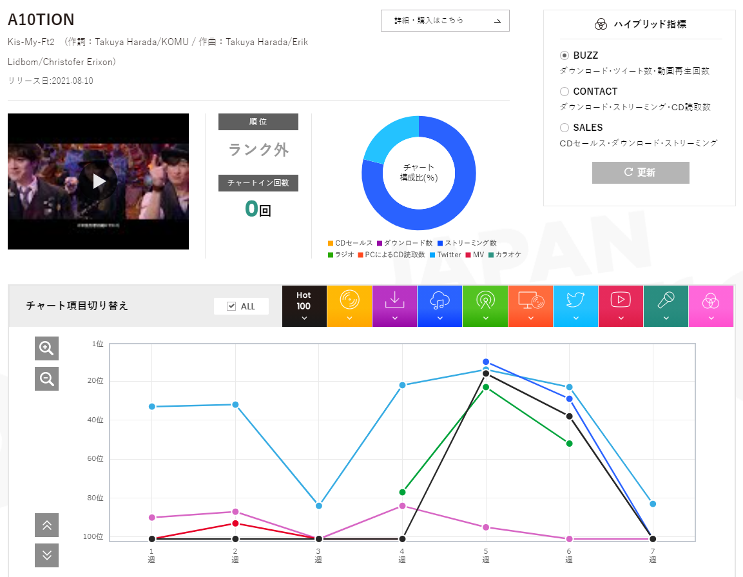
Task: Click the double chevron down button
Action: (x=46, y=555)
